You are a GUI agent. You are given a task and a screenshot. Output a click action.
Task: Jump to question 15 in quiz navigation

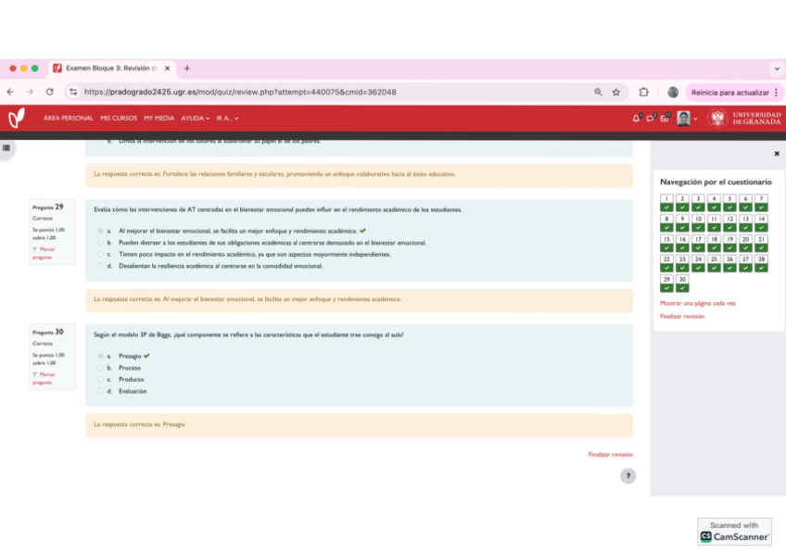click(x=666, y=243)
